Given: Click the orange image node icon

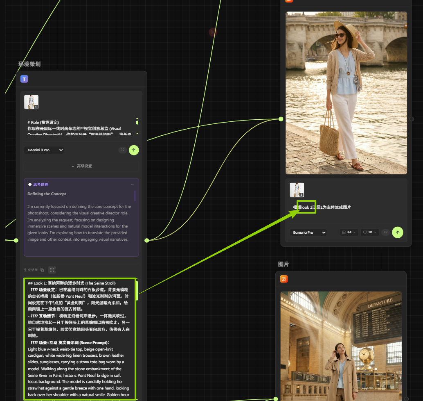Looking at the screenshot, I should coord(284,279).
